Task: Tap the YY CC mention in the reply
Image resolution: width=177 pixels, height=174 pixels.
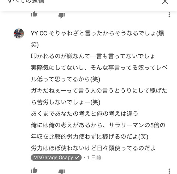Action: tap(39, 33)
